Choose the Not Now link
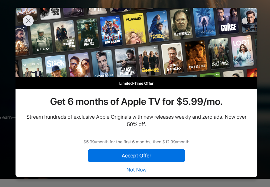Image resolution: width=270 pixels, height=187 pixels. point(136,170)
